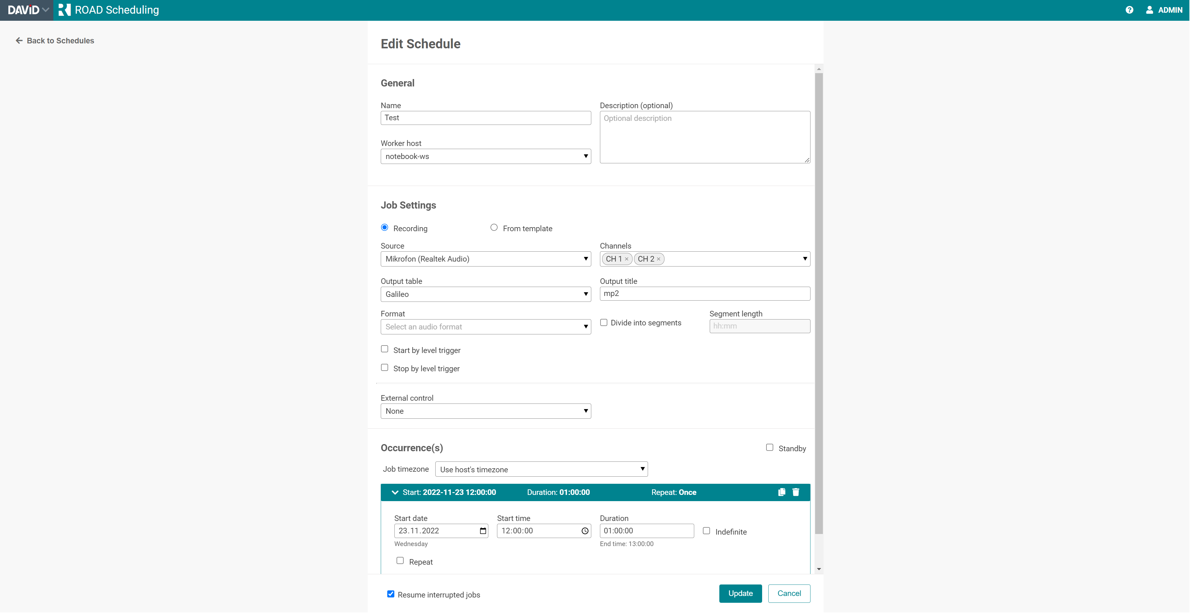Remove CH 2 channel tag
This screenshot has height=613, width=1190.
click(658, 259)
